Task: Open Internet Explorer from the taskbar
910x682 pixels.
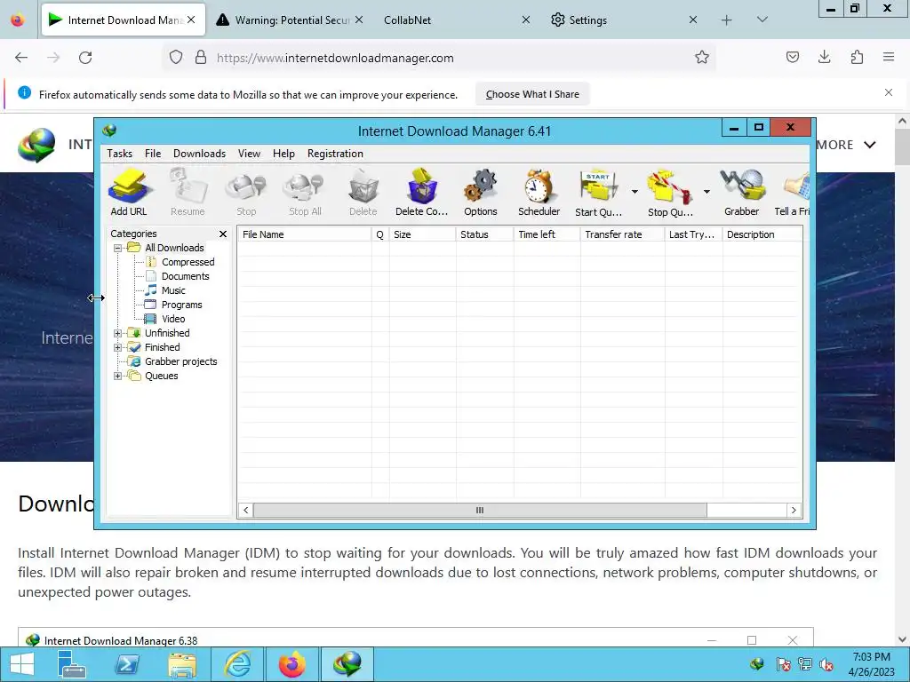Action: point(238,664)
